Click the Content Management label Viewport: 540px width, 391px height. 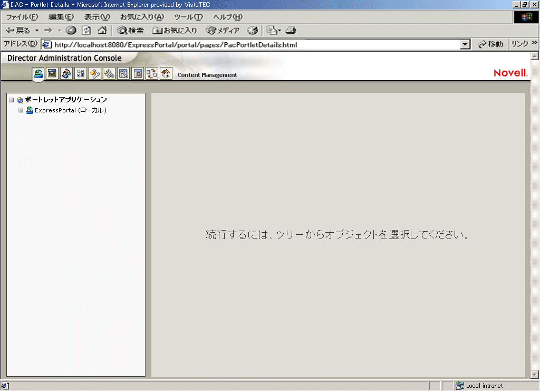point(207,75)
